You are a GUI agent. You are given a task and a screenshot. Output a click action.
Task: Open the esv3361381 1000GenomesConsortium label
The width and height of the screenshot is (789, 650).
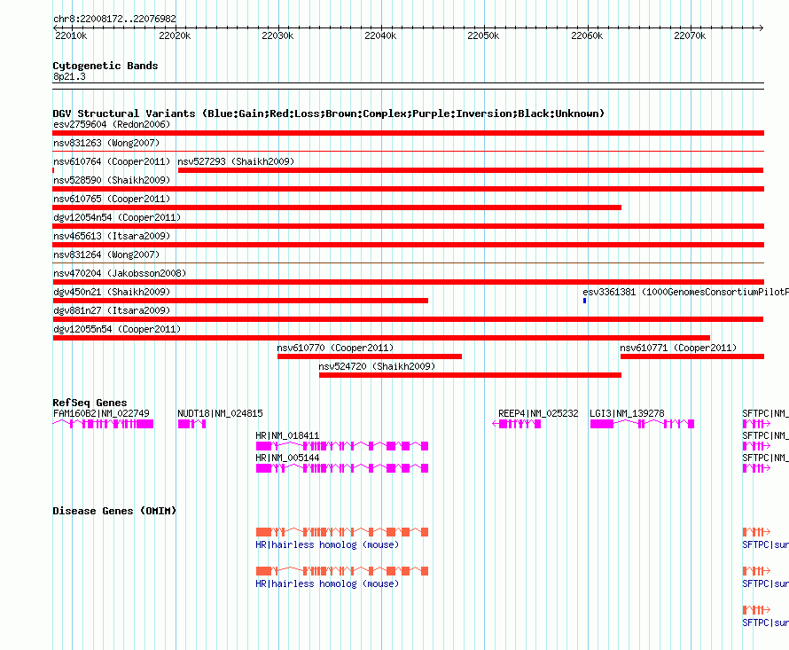(x=685, y=292)
